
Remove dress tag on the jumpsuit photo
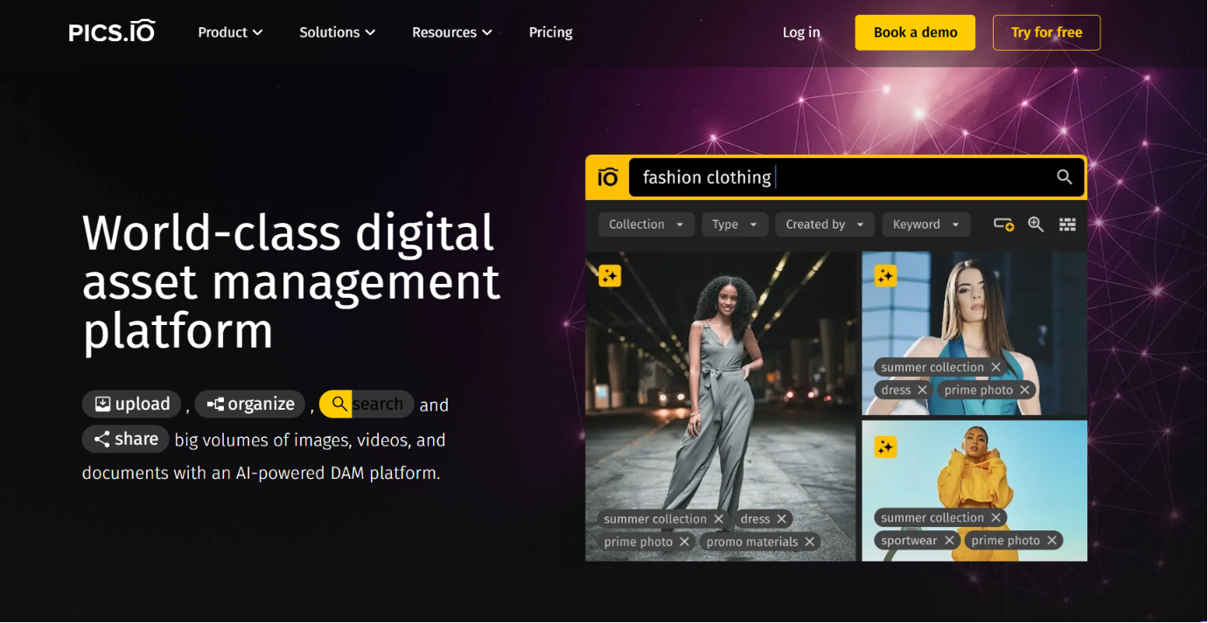(x=782, y=519)
